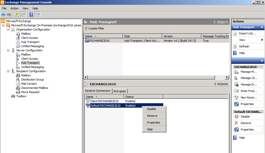Click the horizontal scrollbar left arrow
This screenshot has height=153, width=265.
(x=86, y=77)
